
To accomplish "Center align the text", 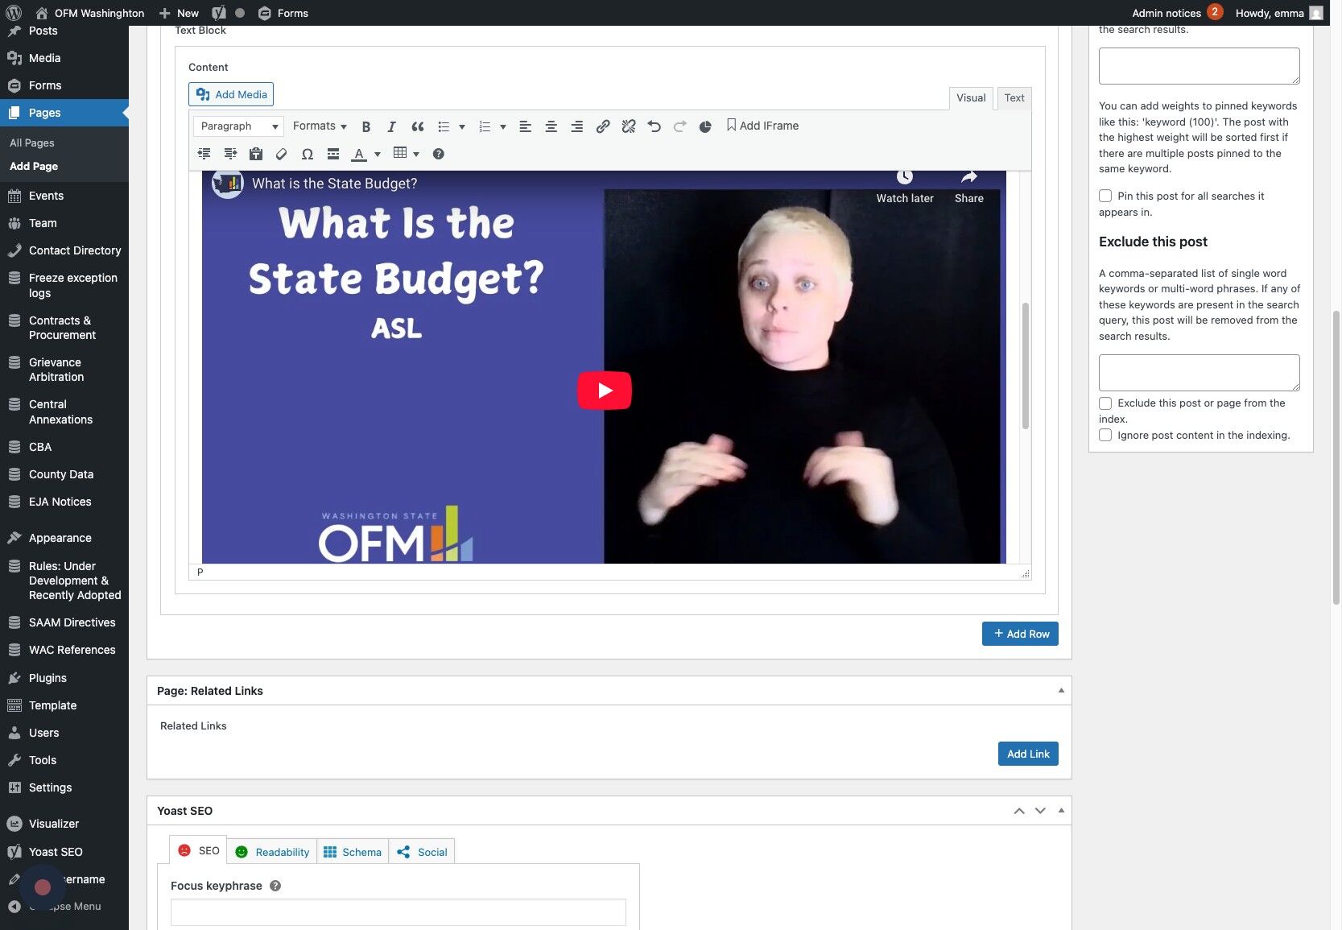I will [551, 126].
